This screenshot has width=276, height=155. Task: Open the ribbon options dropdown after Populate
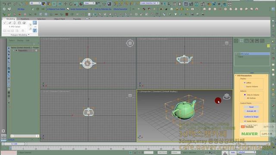(x=88, y=19)
